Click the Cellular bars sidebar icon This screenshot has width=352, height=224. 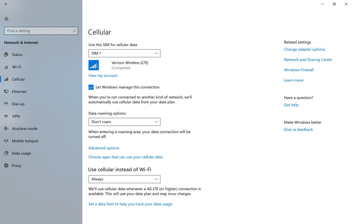6,79
